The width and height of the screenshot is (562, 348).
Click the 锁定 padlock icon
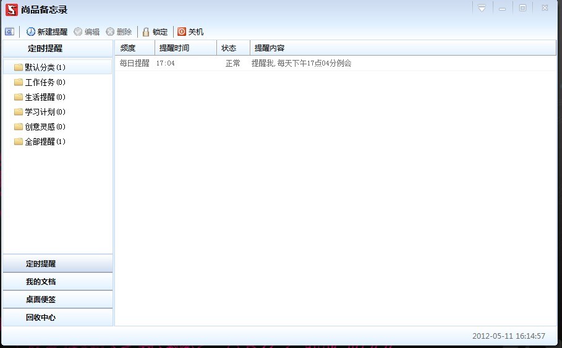(146, 32)
